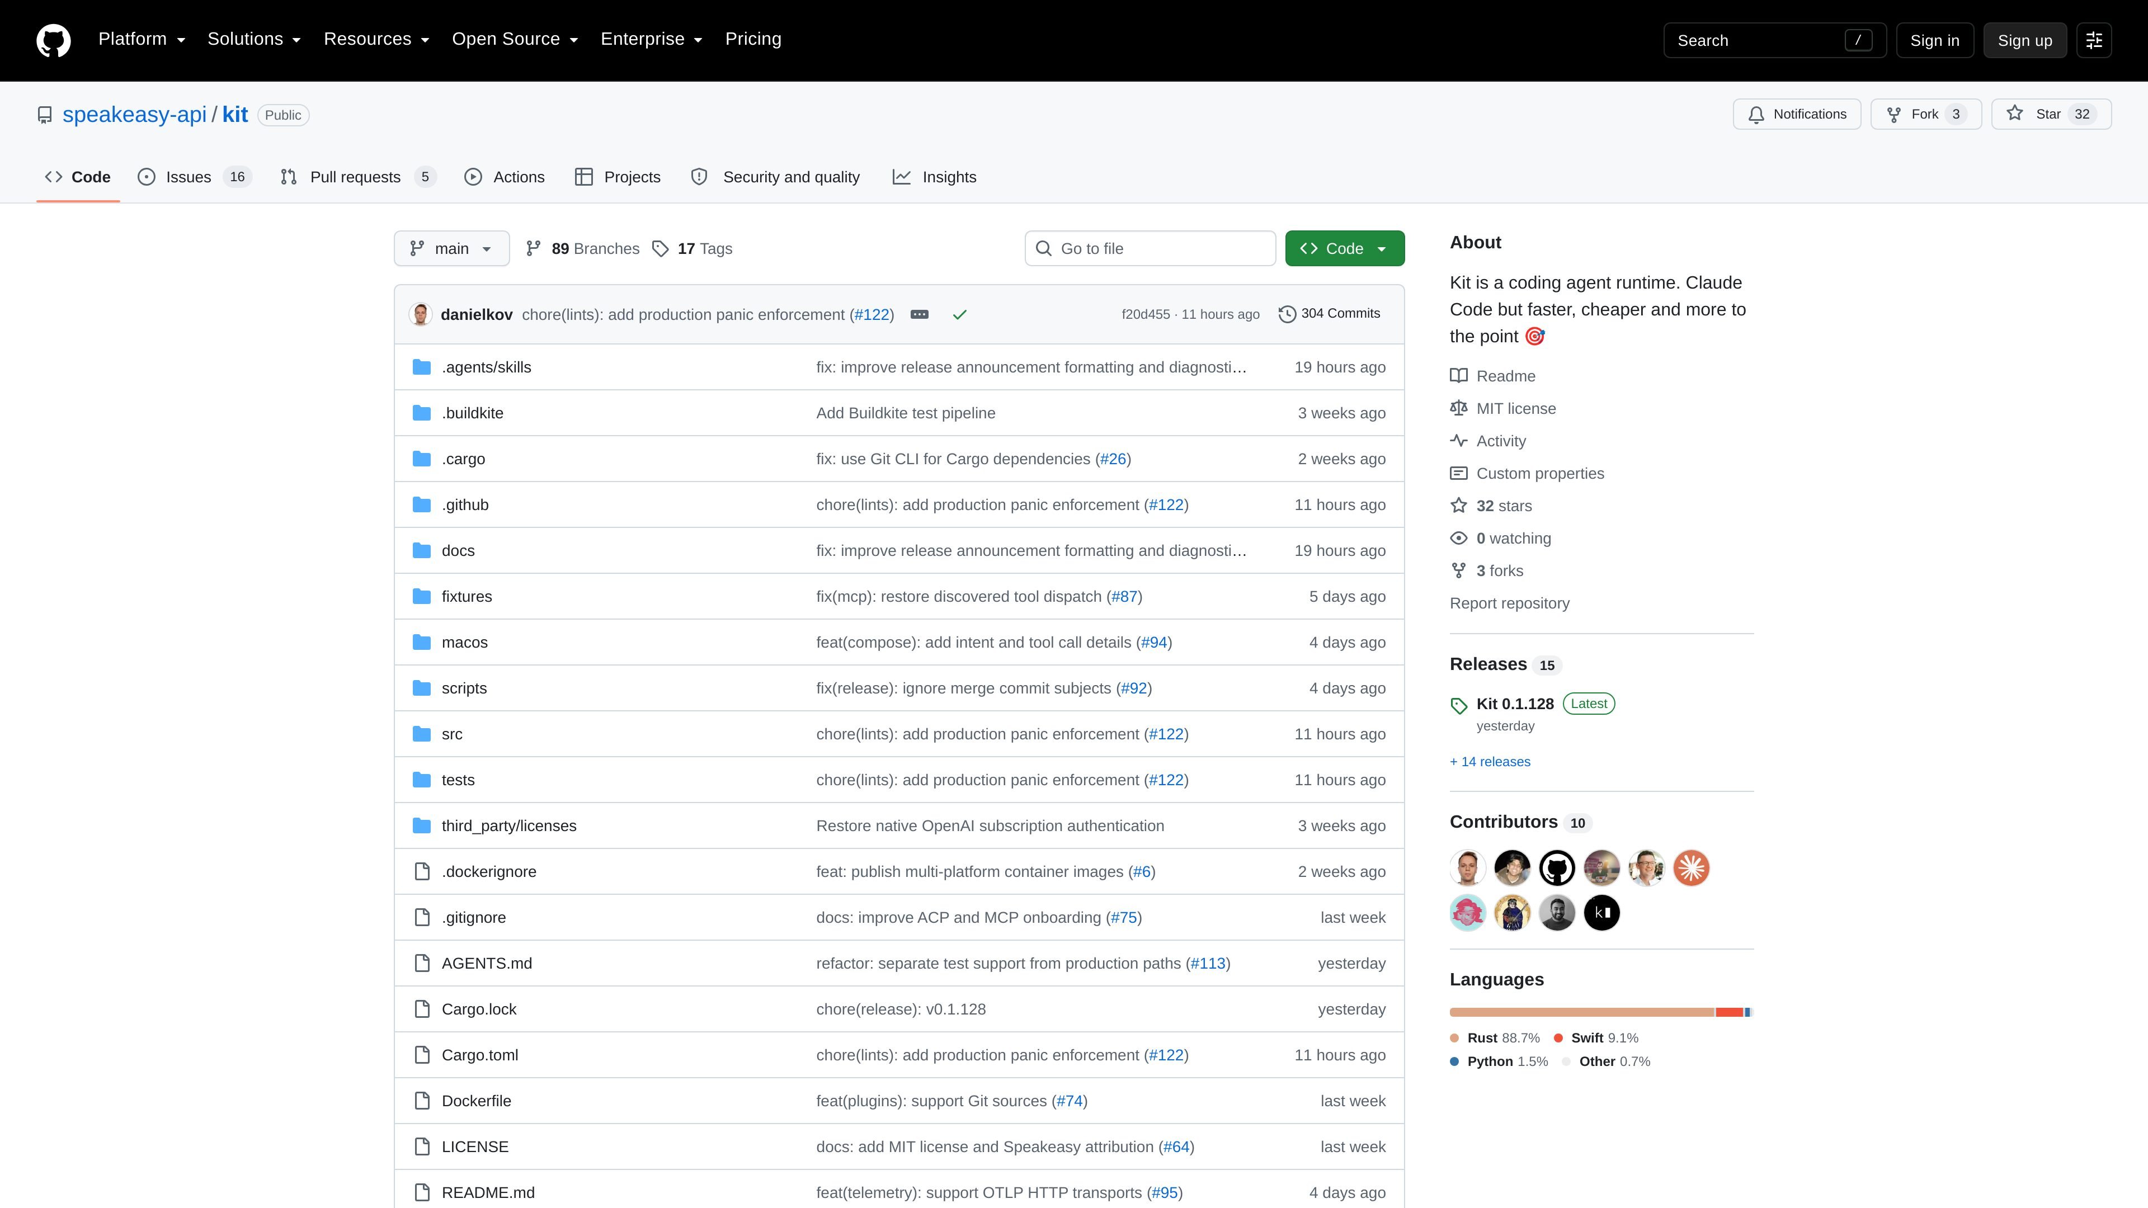
Task: Open the '+ 14 releases' link
Action: [x=1490, y=762]
